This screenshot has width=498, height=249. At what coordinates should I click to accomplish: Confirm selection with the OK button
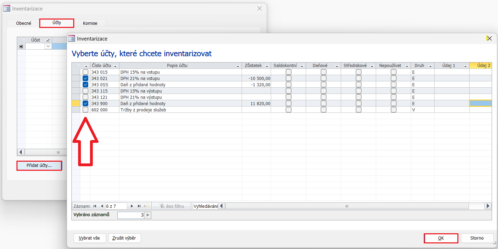pyautogui.click(x=441, y=238)
